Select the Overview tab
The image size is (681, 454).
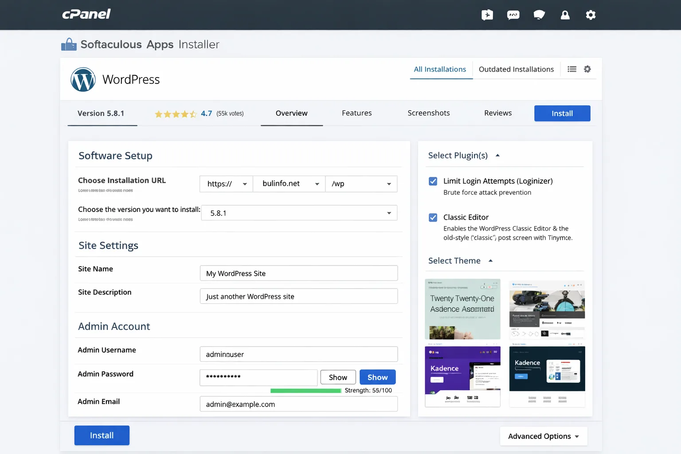291,113
